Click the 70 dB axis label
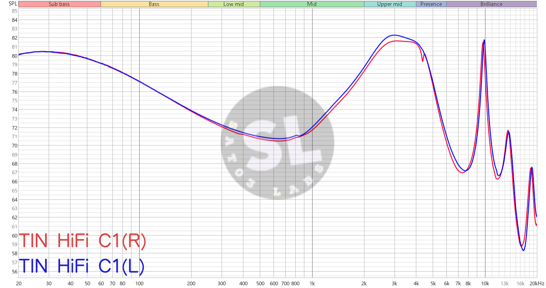 [x=14, y=146]
